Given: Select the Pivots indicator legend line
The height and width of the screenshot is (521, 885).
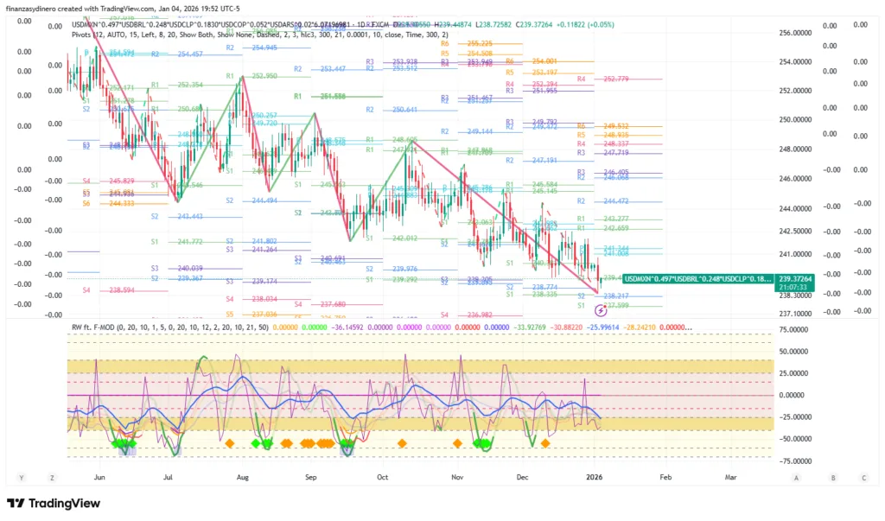Looking at the screenshot, I should coord(259,35).
